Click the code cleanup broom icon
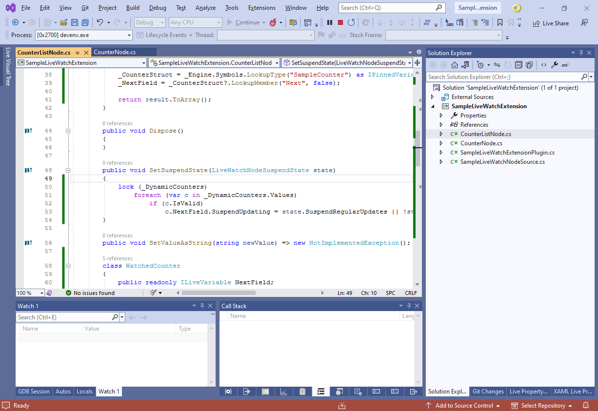This screenshot has width=598, height=411. tap(154, 293)
